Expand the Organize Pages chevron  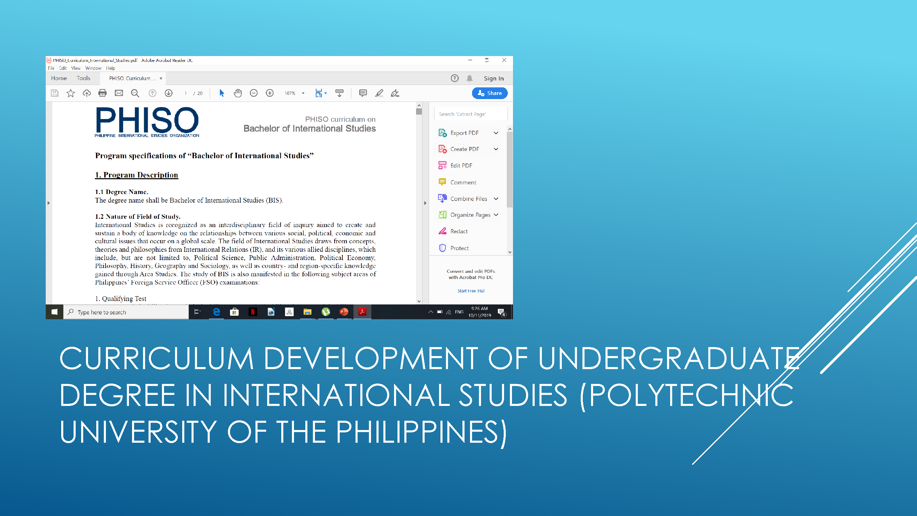[496, 215]
